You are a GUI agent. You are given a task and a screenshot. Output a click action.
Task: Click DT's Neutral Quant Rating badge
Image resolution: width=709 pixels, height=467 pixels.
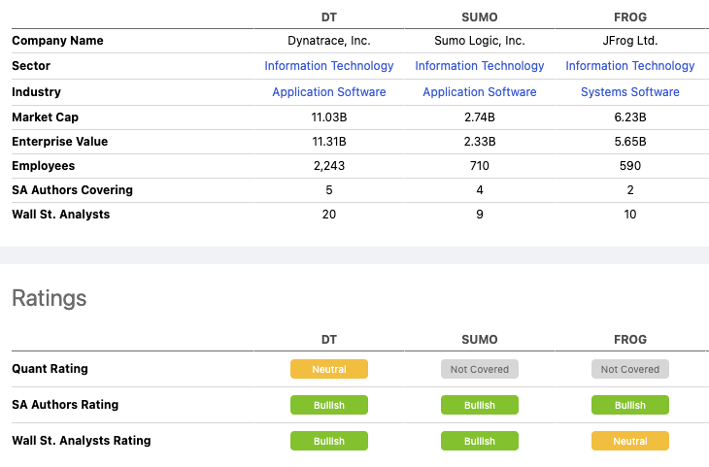click(x=329, y=369)
